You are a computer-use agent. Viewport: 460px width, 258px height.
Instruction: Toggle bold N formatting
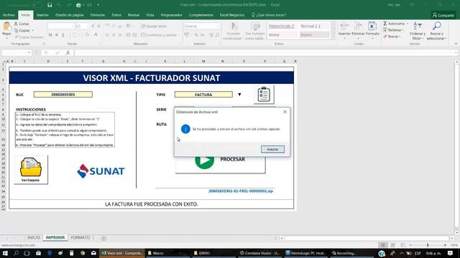click(x=50, y=35)
